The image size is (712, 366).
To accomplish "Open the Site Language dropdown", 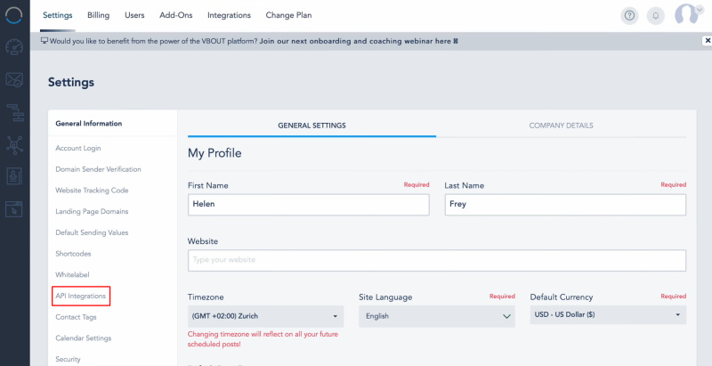I will point(437,316).
